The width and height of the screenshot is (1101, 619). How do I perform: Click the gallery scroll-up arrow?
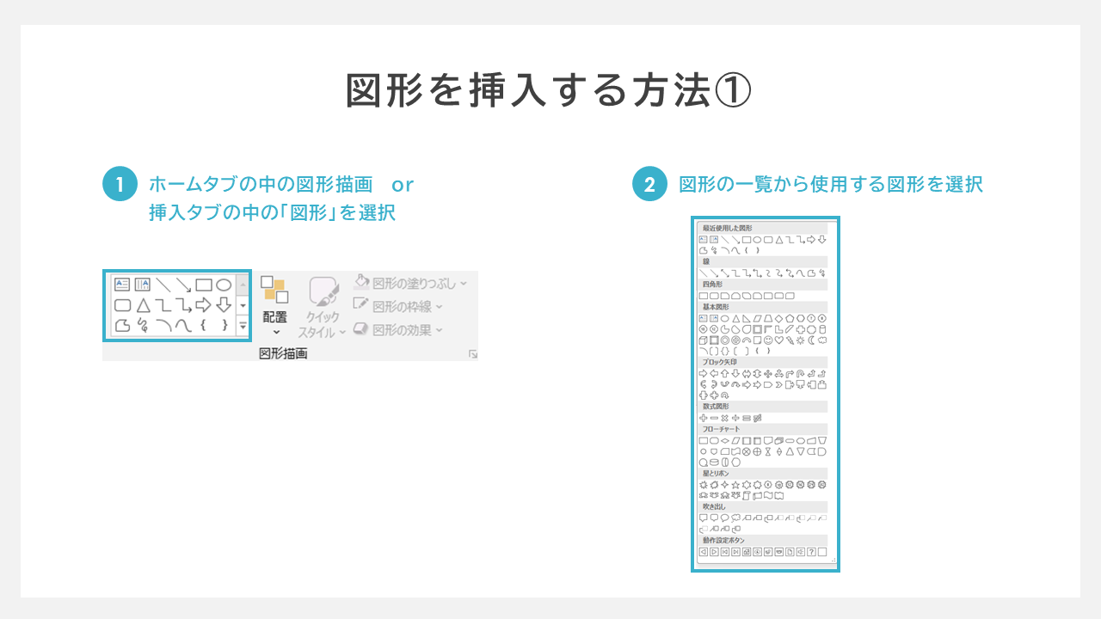243,284
